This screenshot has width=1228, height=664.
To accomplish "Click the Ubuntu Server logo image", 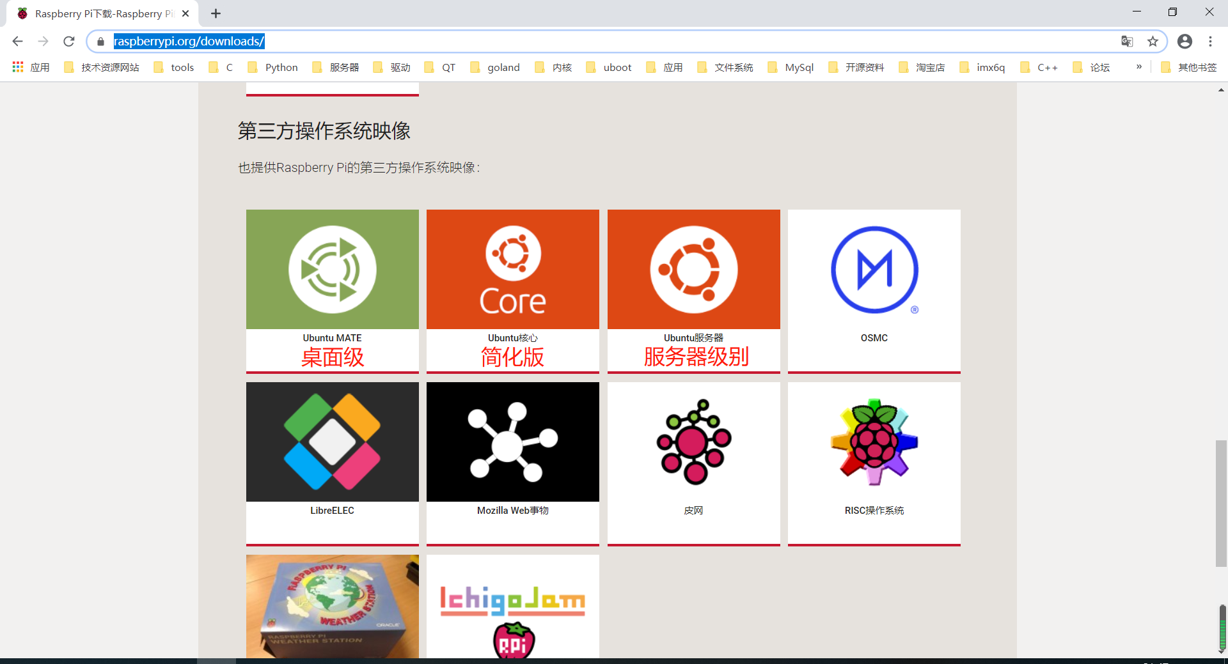I will click(694, 269).
